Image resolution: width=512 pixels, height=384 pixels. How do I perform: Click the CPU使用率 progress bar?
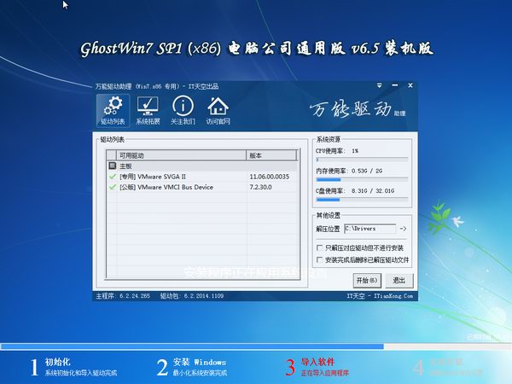[x=362, y=160]
